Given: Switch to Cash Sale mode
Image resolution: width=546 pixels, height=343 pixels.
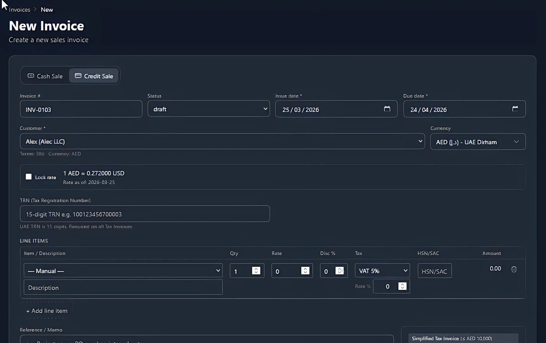Looking at the screenshot, I should coord(45,76).
